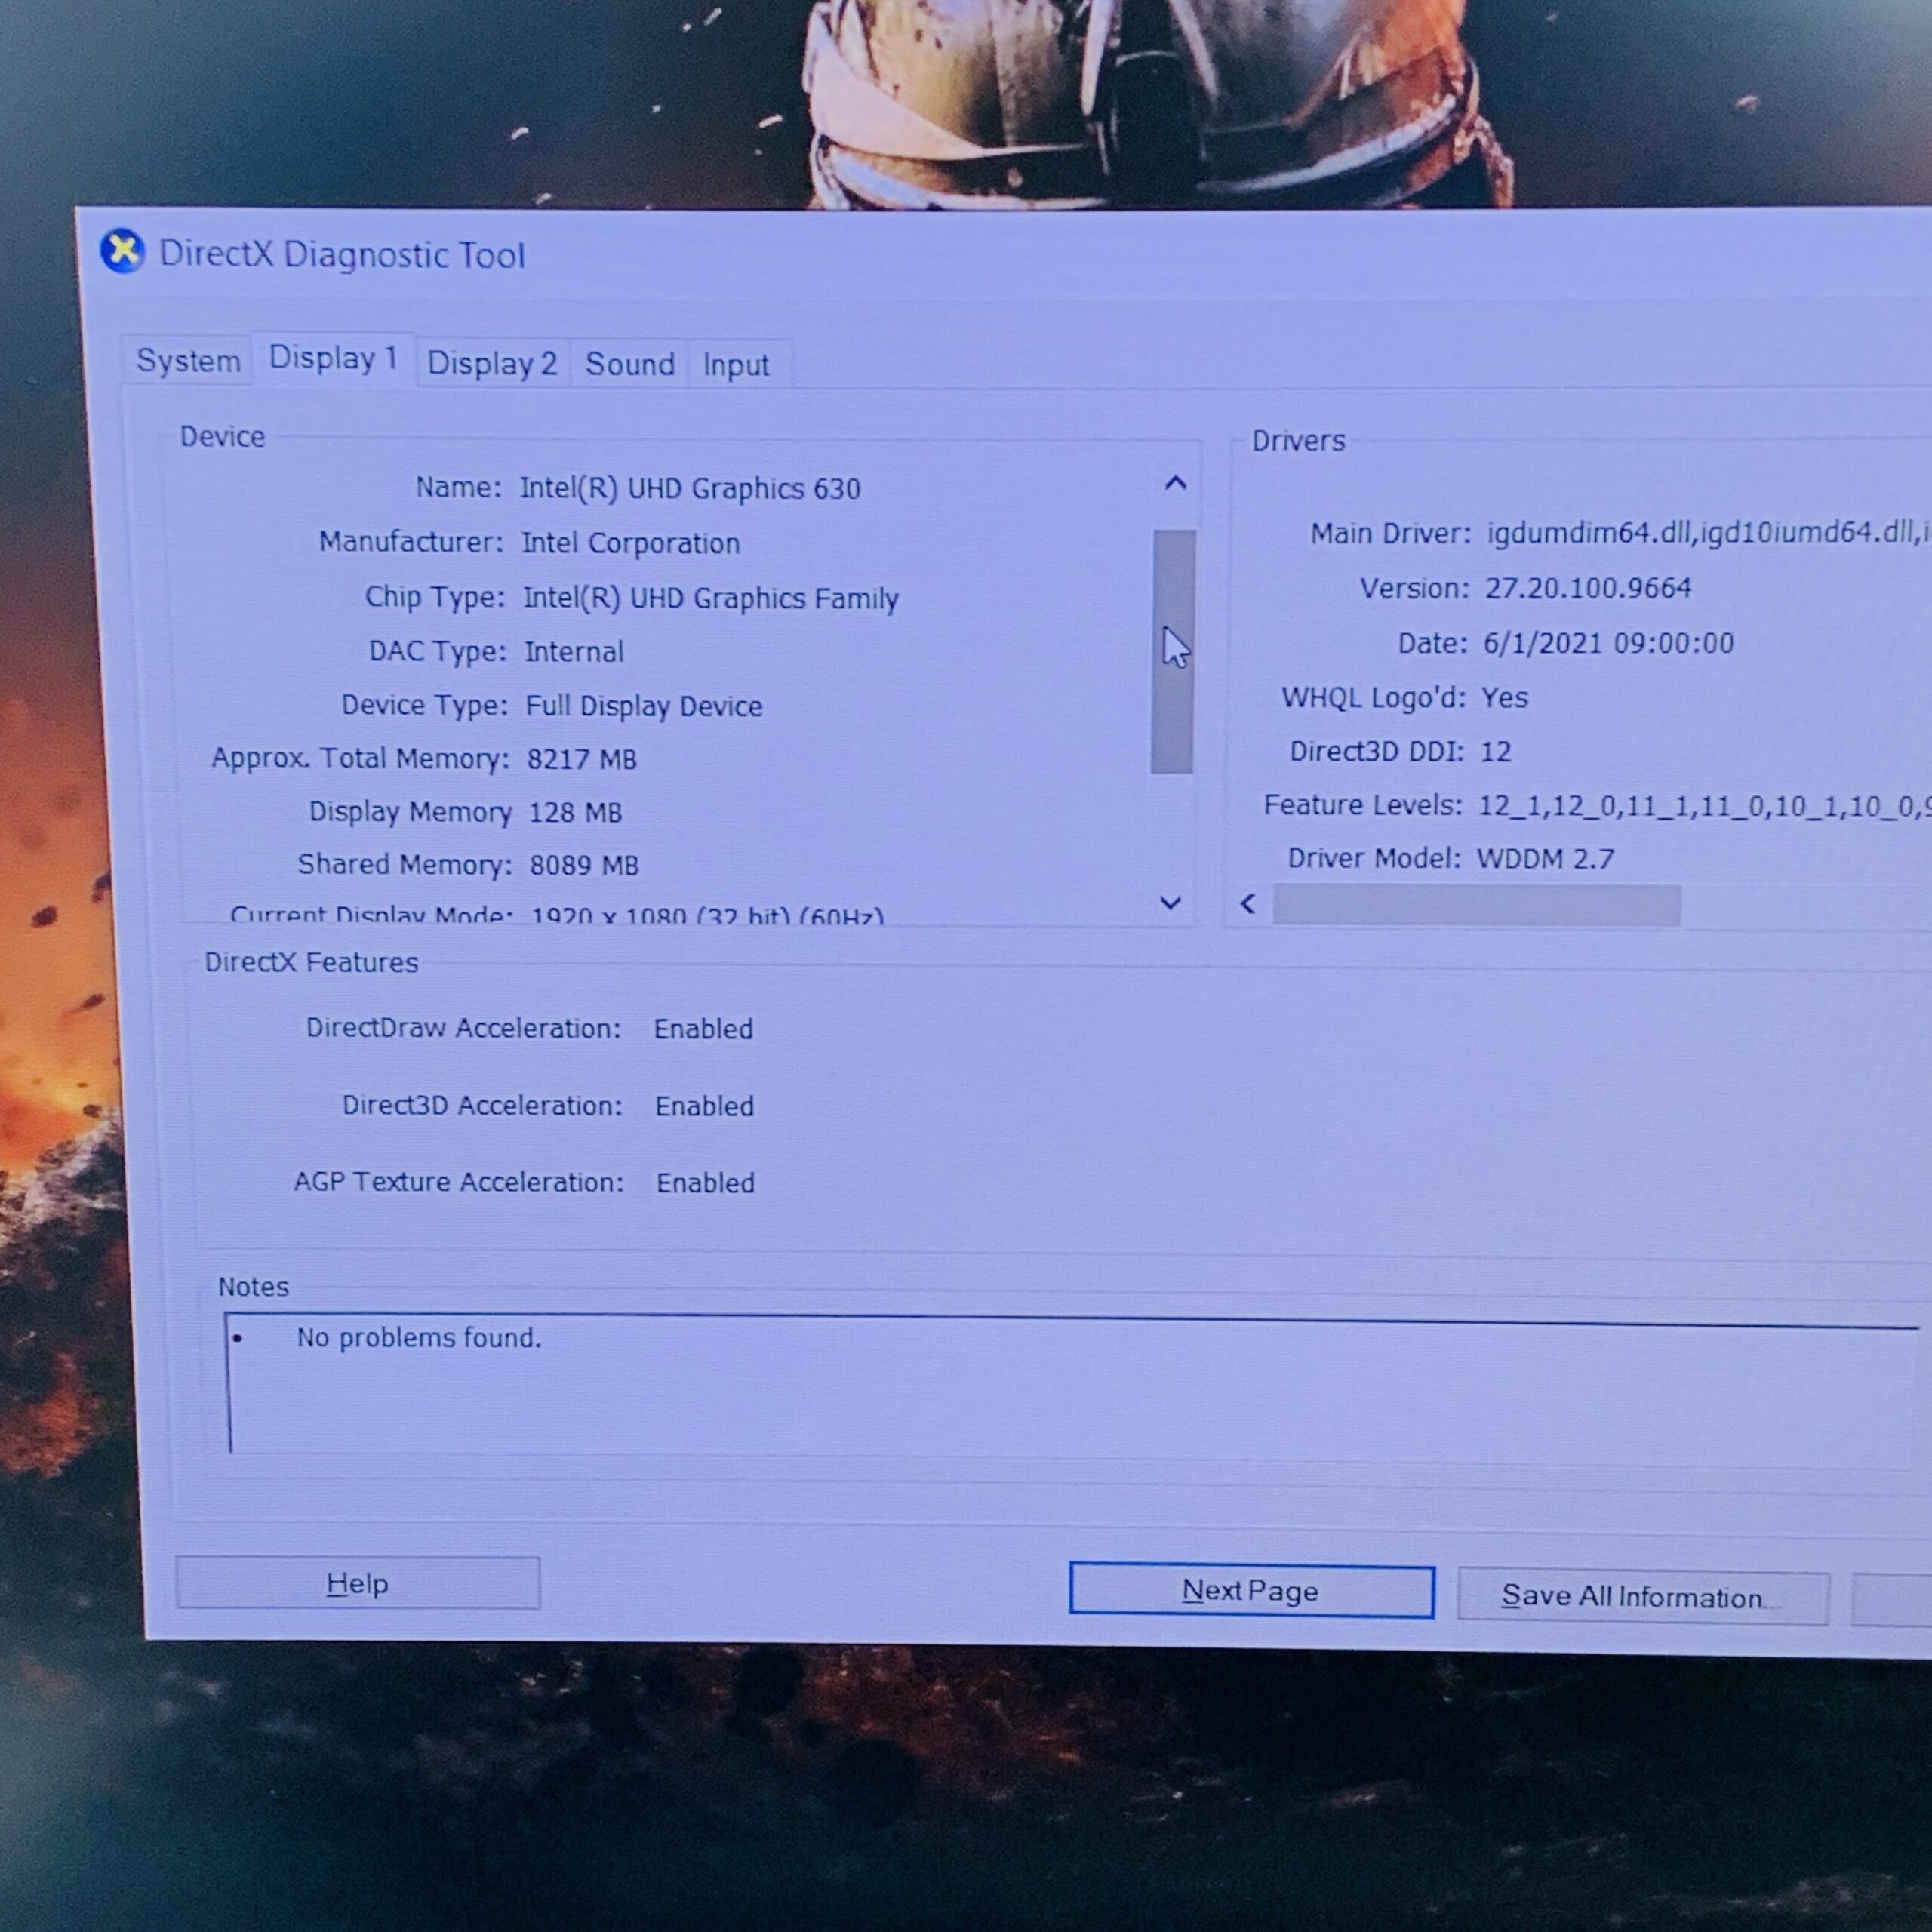
Task: Click the Feature Levels value '12_1,12_0'
Action: [1705, 806]
